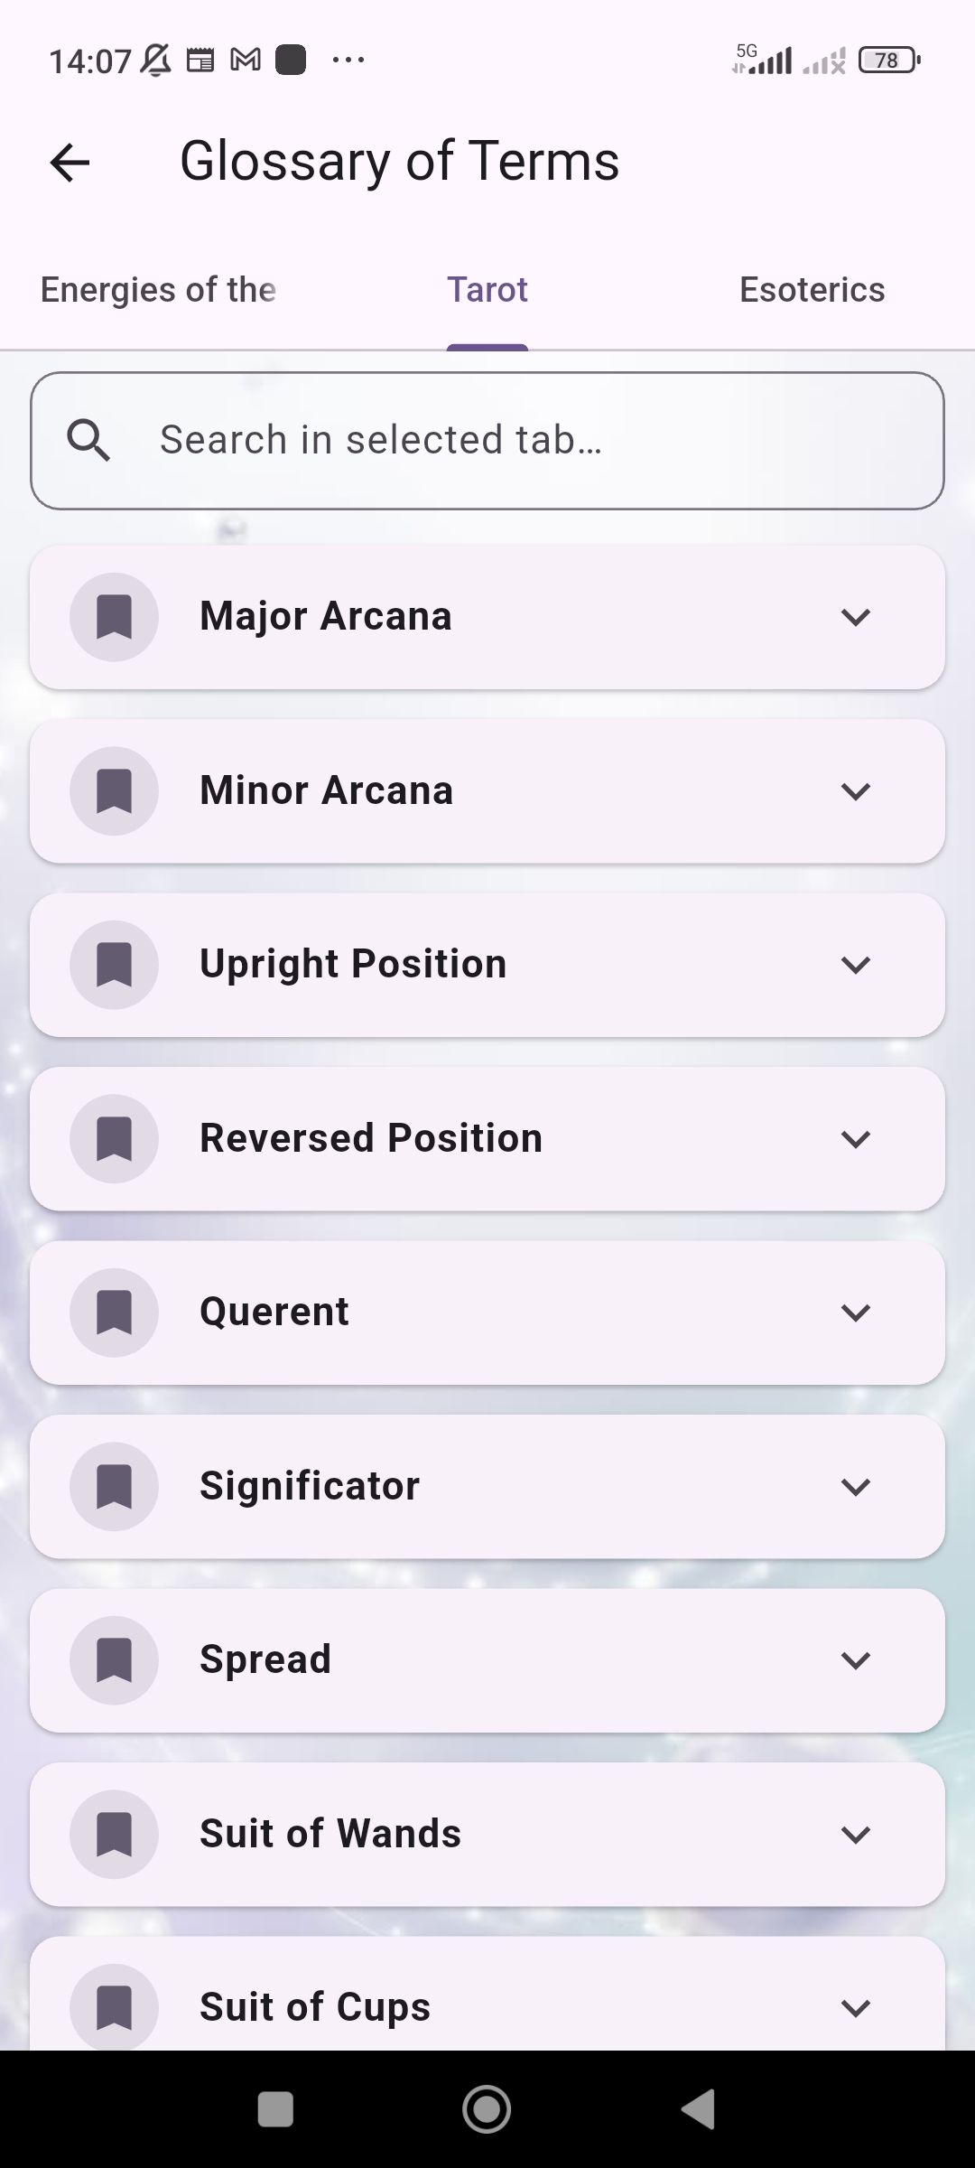Tap the Suit of Wands bookmark icon
The height and width of the screenshot is (2168, 975).
pos(115,1835)
